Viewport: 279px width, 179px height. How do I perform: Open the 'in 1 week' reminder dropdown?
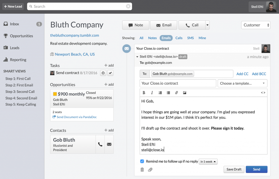tap(208, 161)
